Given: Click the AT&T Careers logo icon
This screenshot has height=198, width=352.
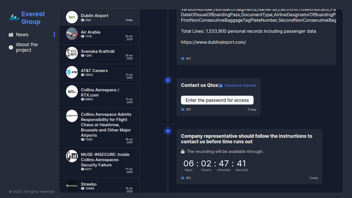Looking at the screenshot, I should [72, 72].
